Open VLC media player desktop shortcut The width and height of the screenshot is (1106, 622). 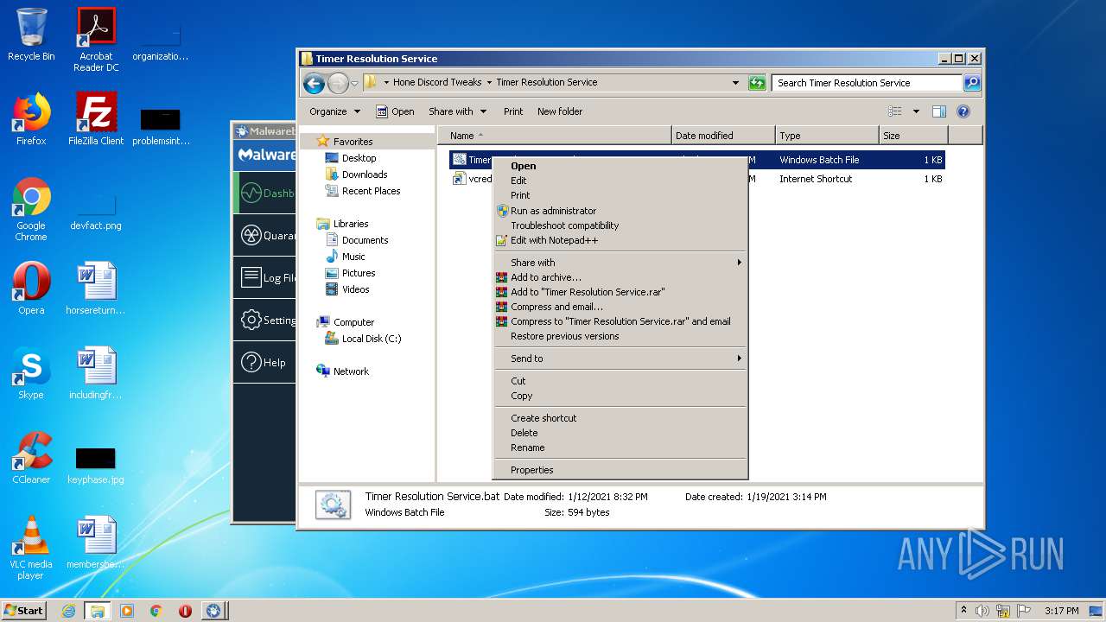click(31, 548)
